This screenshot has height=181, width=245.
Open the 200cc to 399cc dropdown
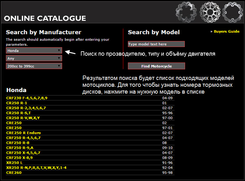(x=34, y=66)
